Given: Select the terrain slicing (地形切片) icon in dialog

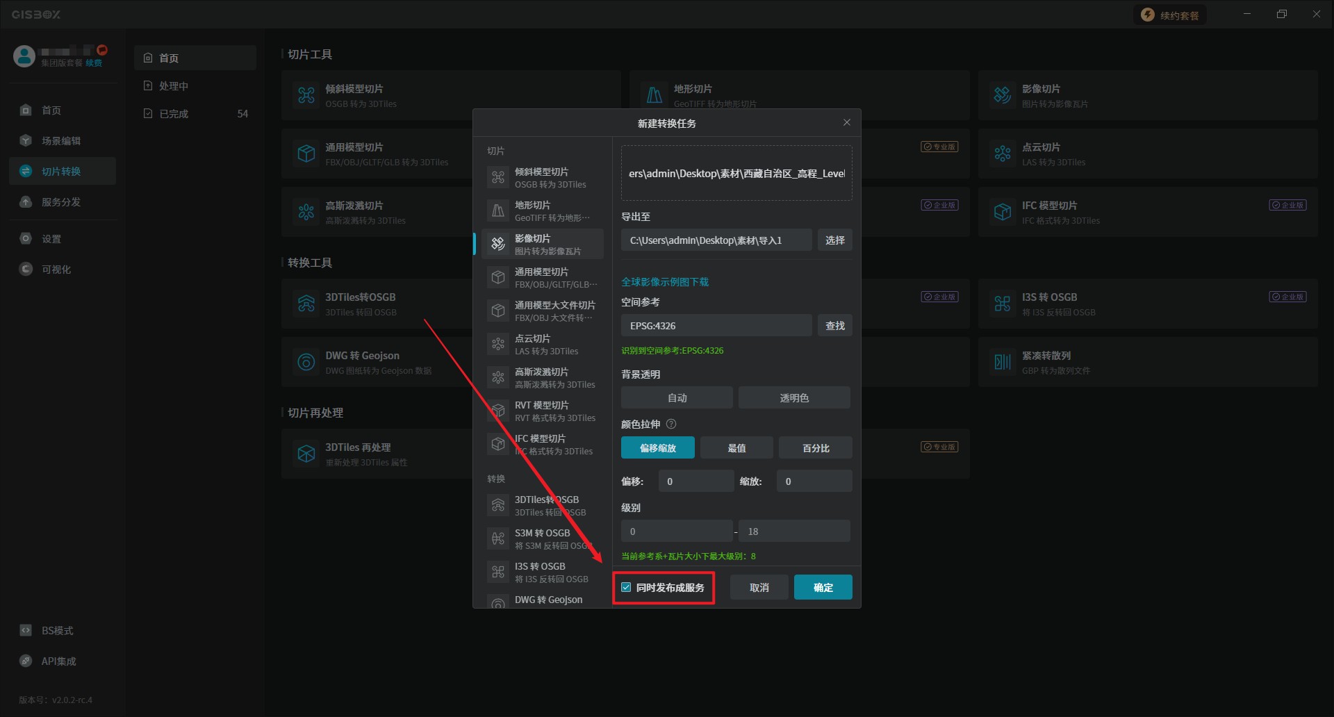Looking at the screenshot, I should coord(498,211).
